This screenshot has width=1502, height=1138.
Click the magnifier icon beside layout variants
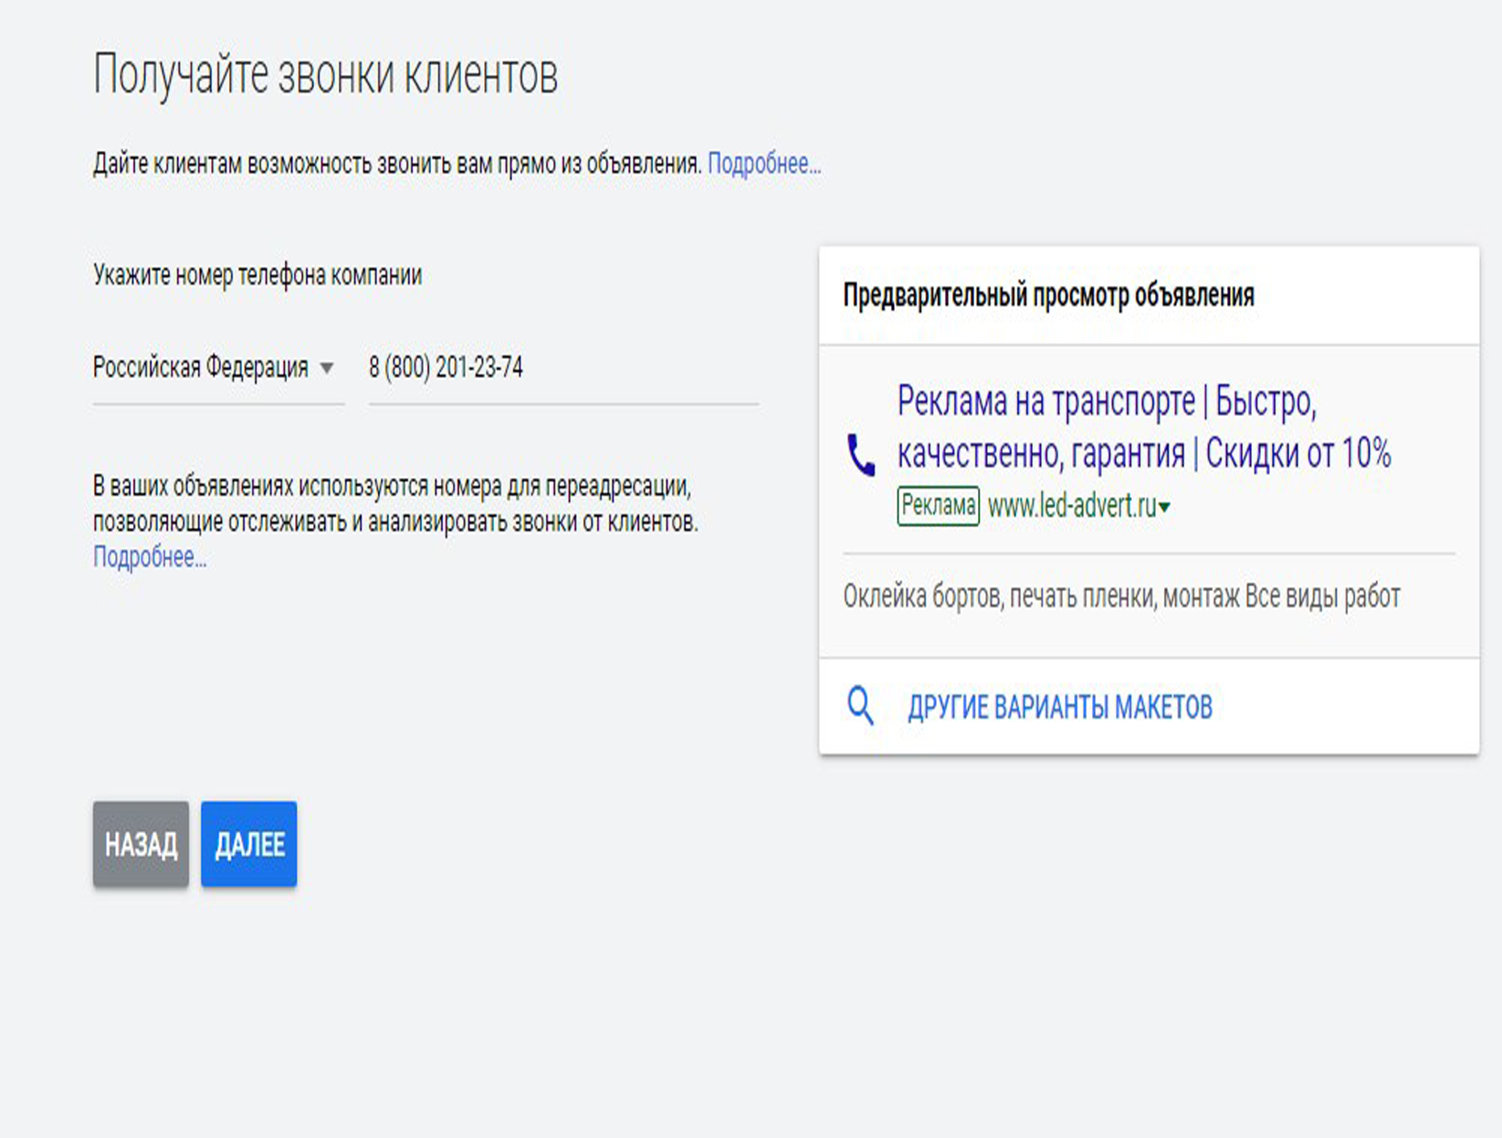[860, 706]
